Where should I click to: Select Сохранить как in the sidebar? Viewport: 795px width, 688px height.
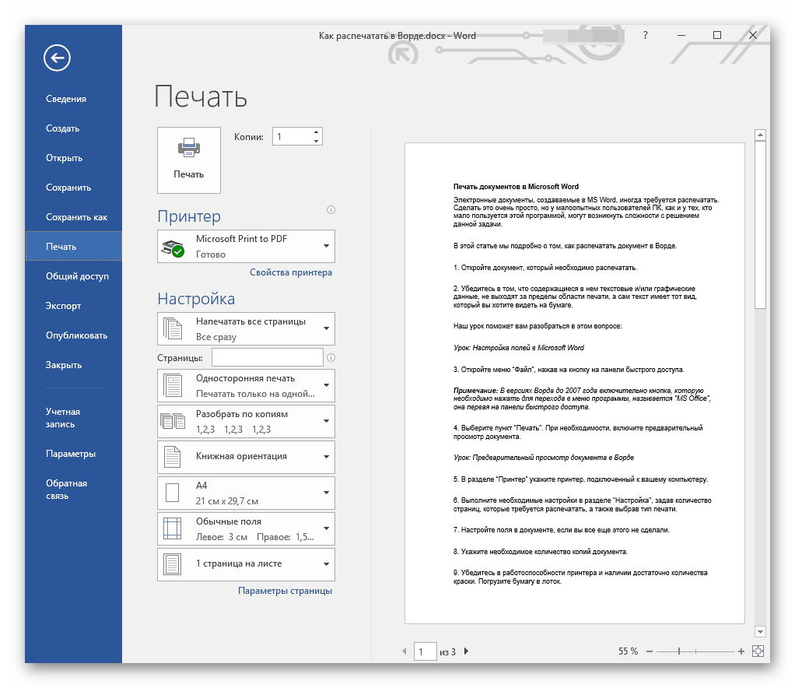pos(76,217)
